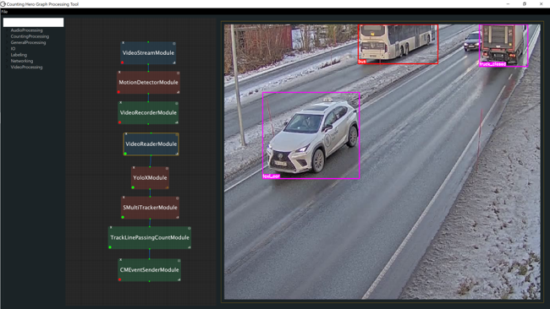Image resolution: width=550 pixels, height=309 pixels.
Task: Remove the MotionDetectorModule node with its X
Action: pyautogui.click(x=119, y=73)
